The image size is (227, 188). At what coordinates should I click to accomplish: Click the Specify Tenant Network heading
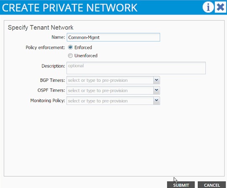(41, 28)
